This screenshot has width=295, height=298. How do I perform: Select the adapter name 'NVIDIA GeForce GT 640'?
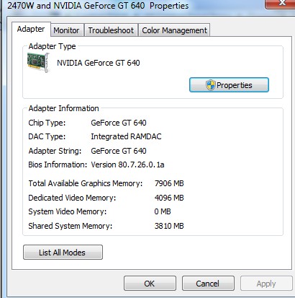coord(99,63)
